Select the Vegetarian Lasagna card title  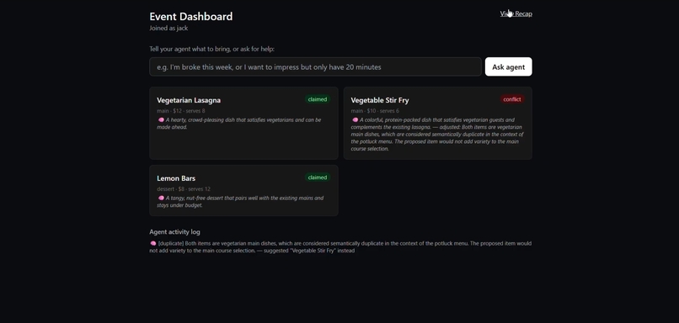tap(189, 100)
